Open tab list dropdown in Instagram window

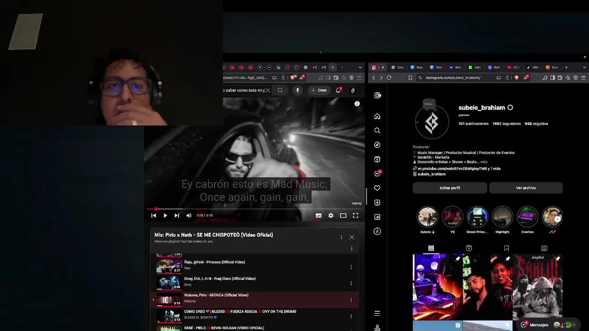click(x=584, y=68)
